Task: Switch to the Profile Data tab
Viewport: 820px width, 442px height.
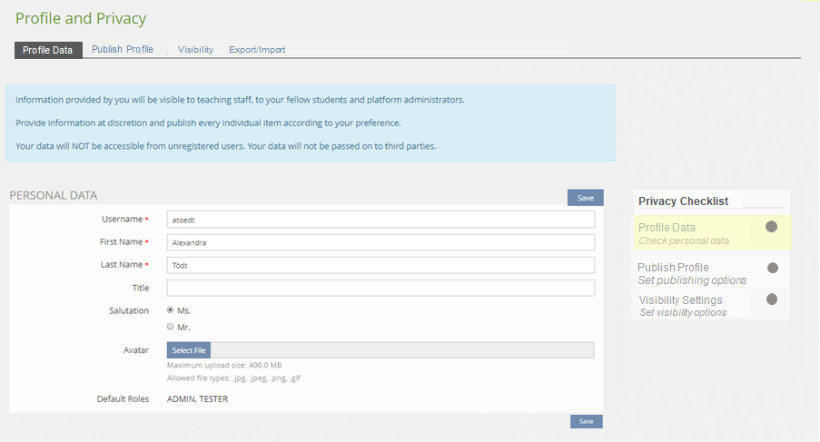Action: [x=48, y=50]
